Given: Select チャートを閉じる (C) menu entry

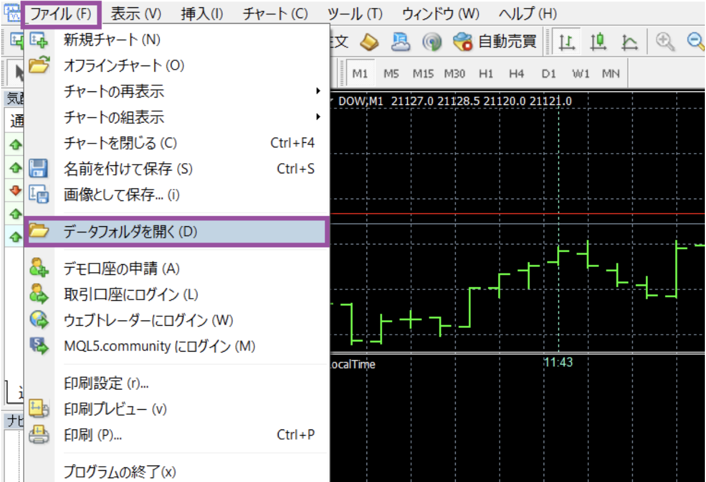Looking at the screenshot, I should tap(177, 143).
